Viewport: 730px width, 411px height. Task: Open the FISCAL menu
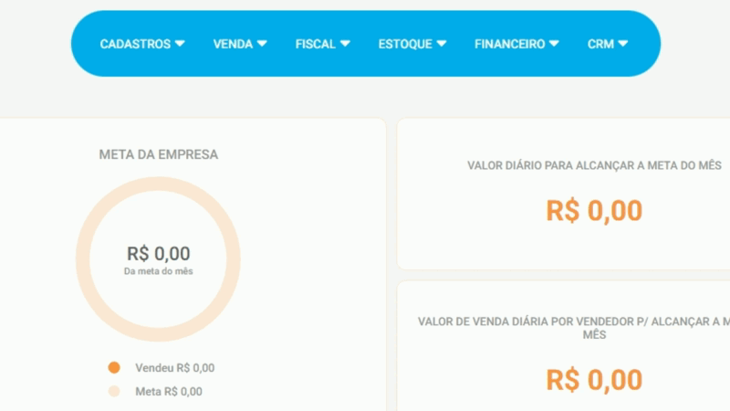(x=322, y=44)
